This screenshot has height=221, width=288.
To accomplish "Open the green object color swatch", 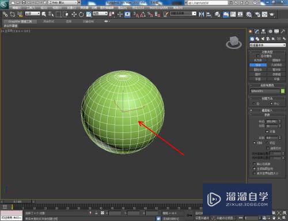I will click(x=283, y=91).
